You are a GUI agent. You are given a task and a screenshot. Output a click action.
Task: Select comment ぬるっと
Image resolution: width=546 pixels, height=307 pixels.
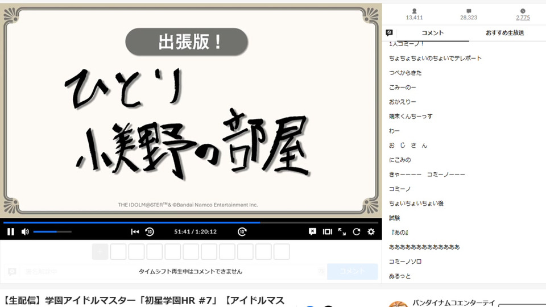(400, 276)
